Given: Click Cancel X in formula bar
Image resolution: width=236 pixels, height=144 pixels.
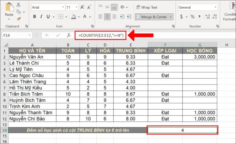Looking at the screenshot, I should coord(47,35).
